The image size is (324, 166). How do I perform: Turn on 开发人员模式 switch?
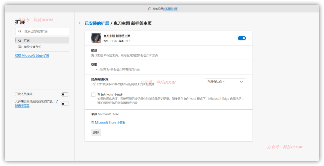click(x=65, y=94)
